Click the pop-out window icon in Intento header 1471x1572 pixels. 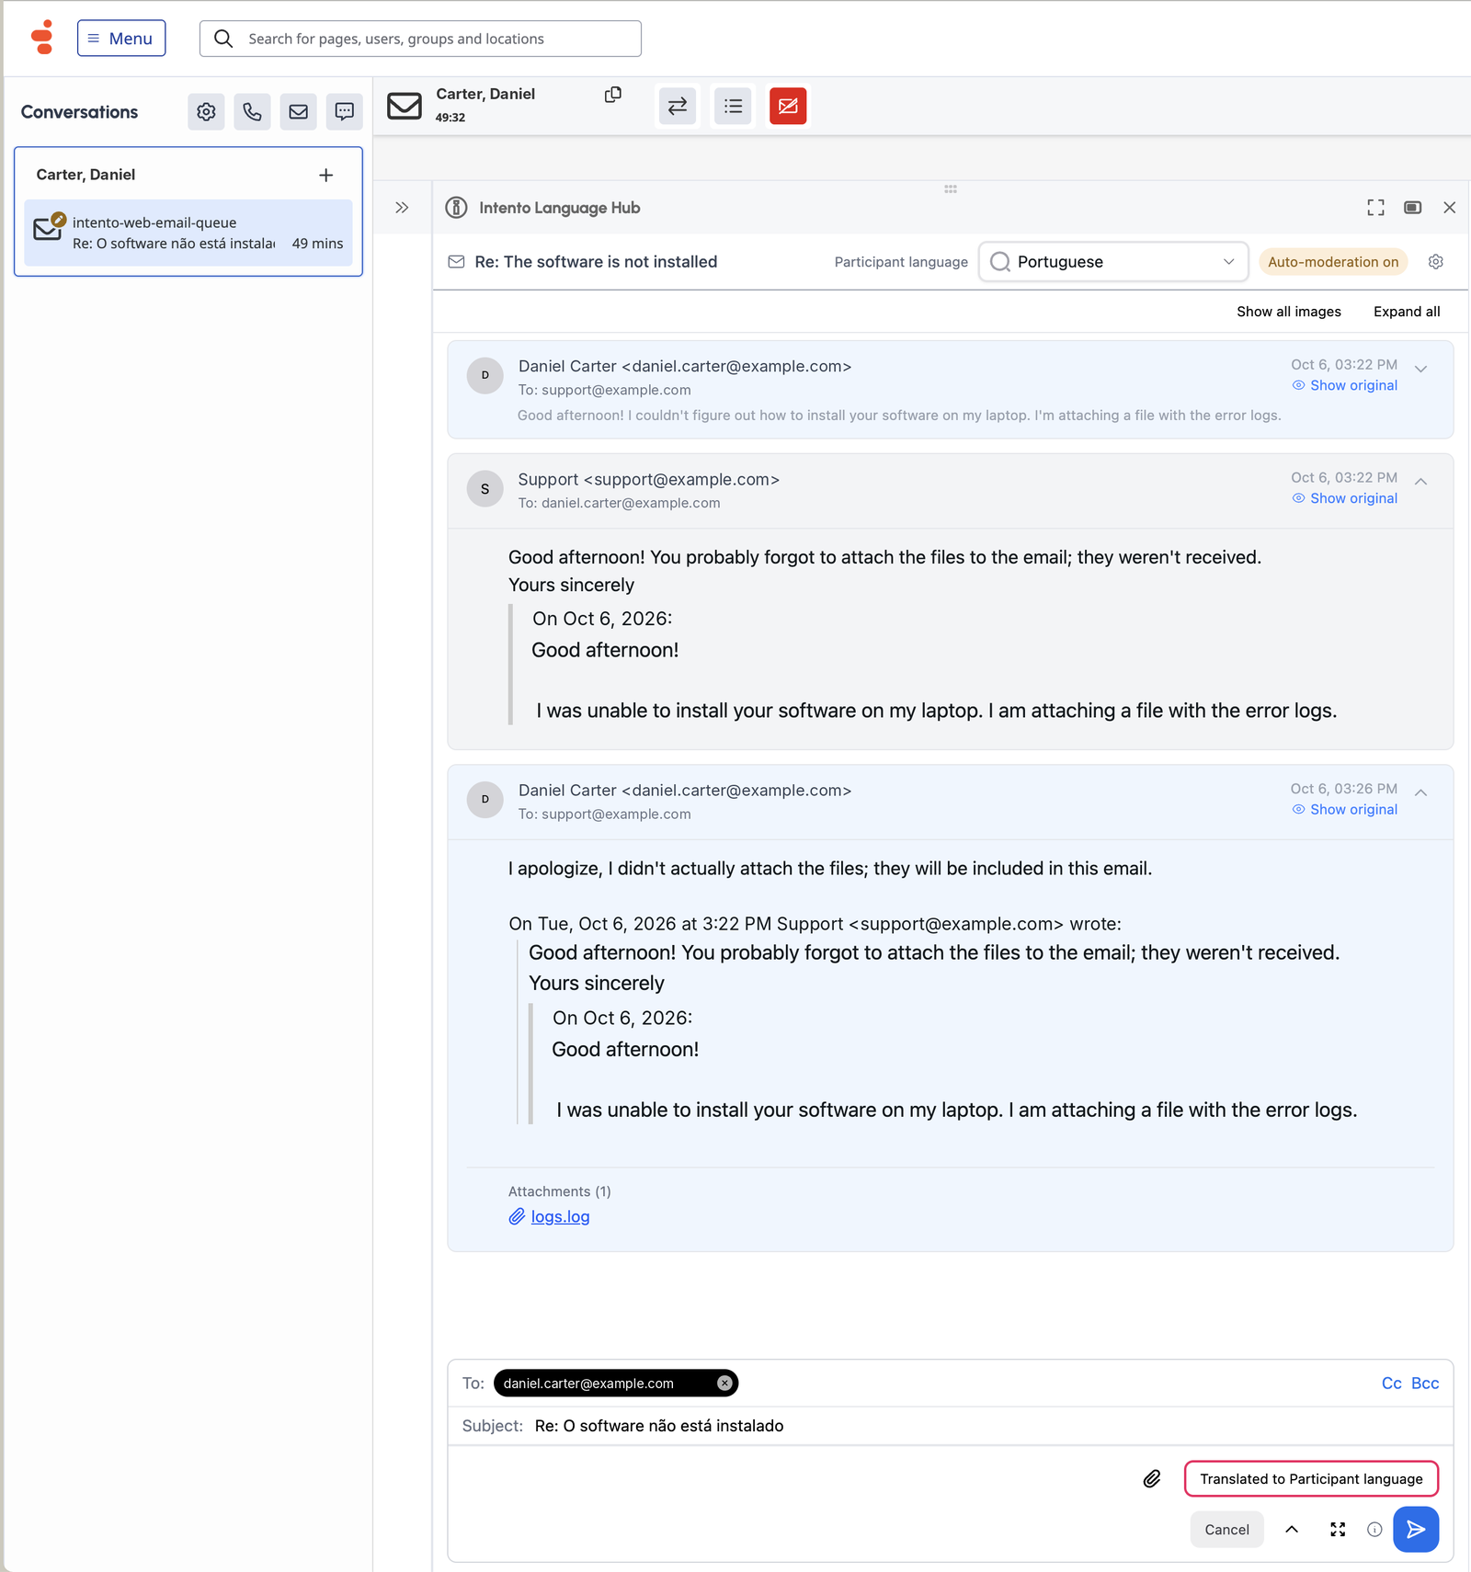(1413, 208)
